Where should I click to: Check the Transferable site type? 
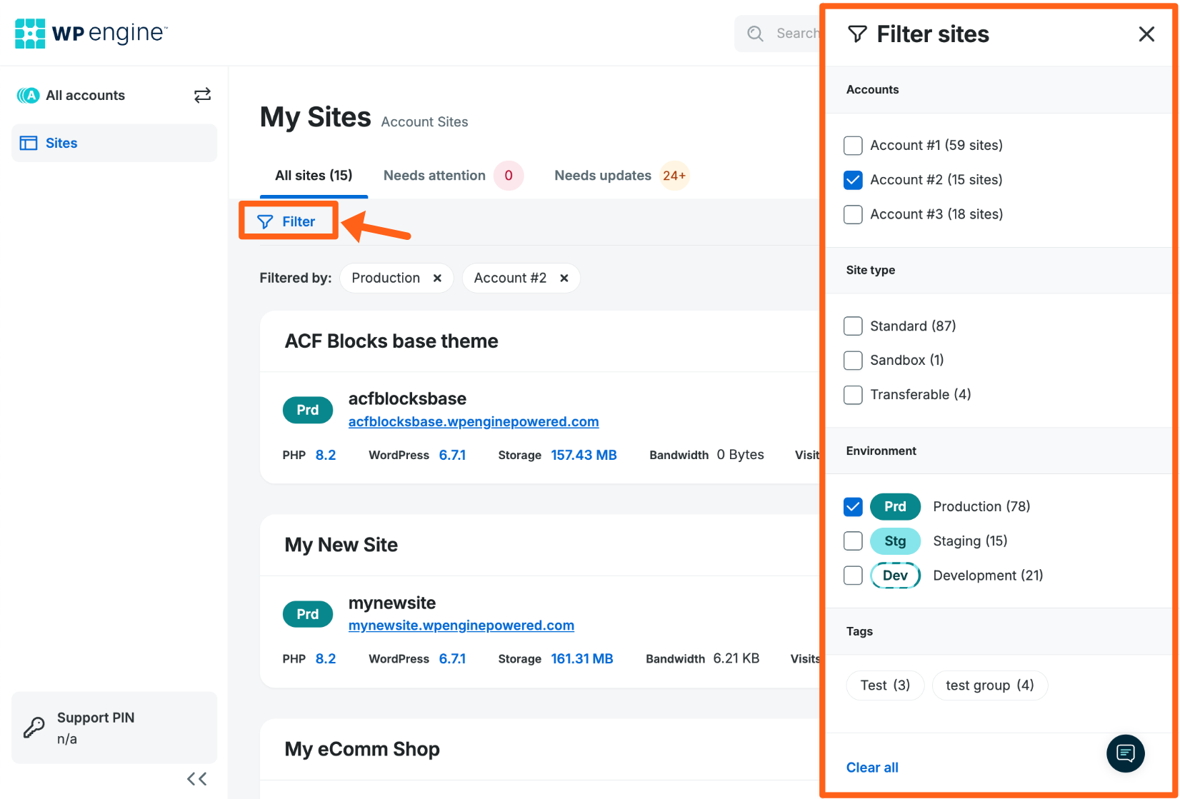point(853,395)
